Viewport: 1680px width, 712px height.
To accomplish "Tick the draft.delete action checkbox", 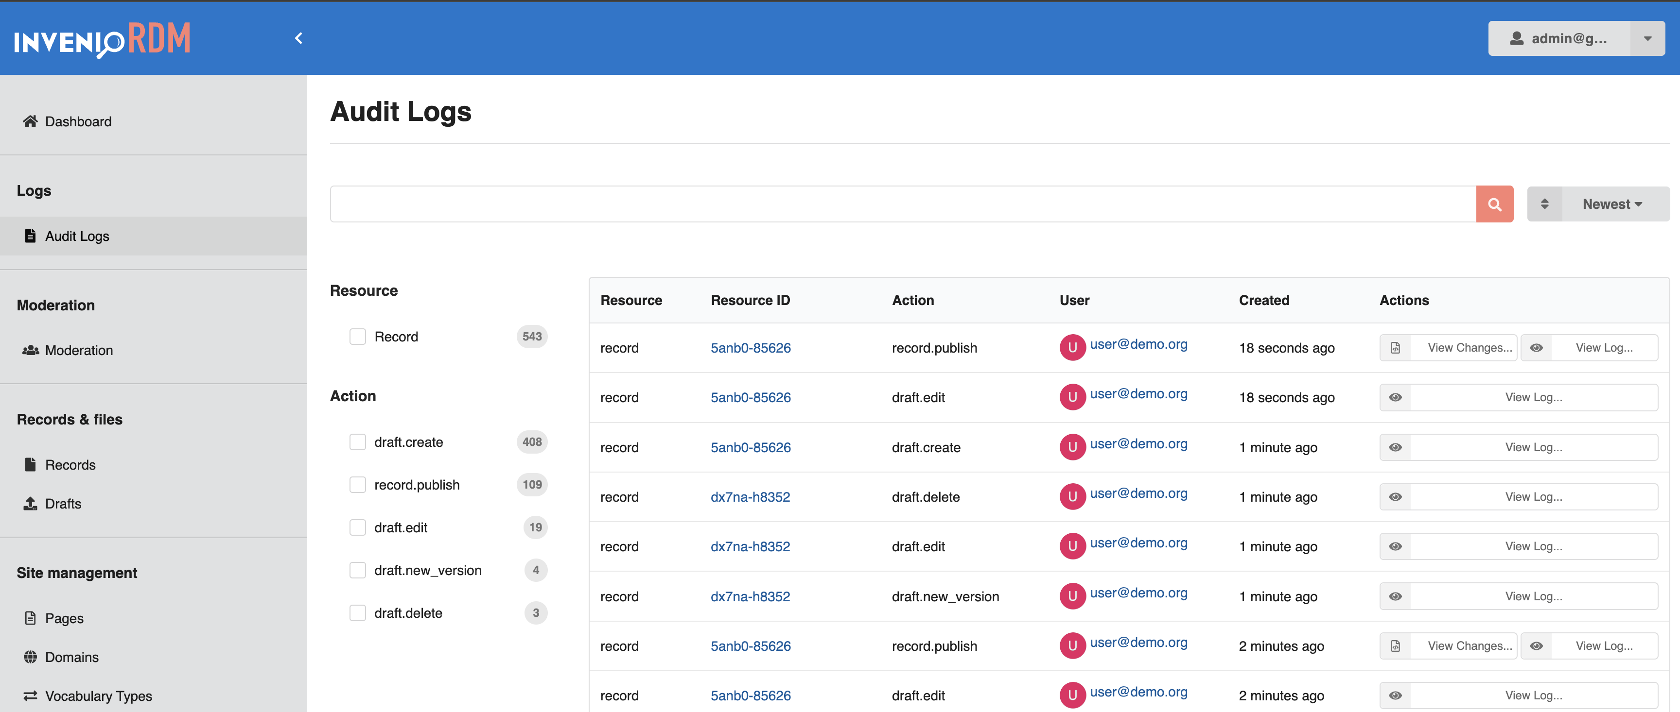I will pos(357,613).
